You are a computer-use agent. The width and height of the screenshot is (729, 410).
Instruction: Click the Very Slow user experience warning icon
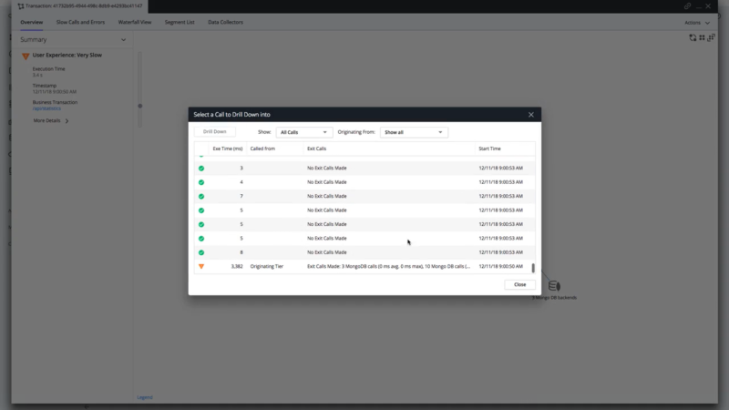point(26,56)
